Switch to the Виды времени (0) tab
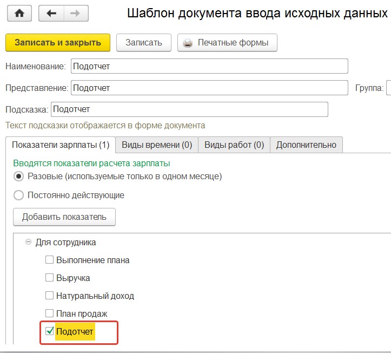391x353 pixels. (x=157, y=145)
